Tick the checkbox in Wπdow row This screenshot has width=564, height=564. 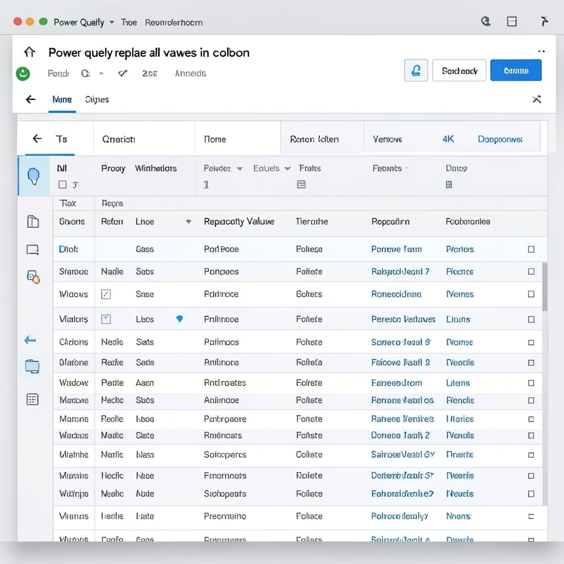(531, 383)
